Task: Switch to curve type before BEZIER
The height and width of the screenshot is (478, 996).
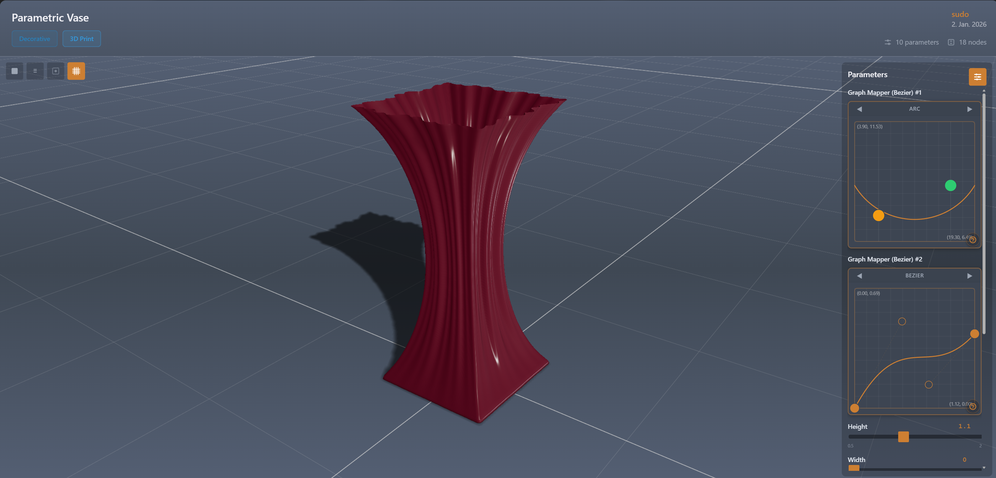Action: pyautogui.click(x=859, y=276)
